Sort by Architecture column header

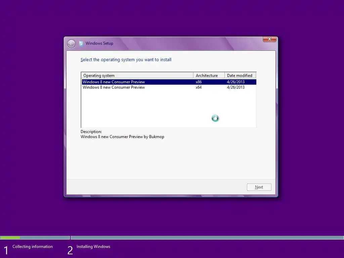pyautogui.click(x=209, y=76)
